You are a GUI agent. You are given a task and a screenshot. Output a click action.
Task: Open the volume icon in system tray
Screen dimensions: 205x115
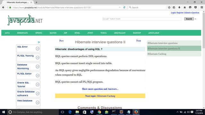pos(188,112)
